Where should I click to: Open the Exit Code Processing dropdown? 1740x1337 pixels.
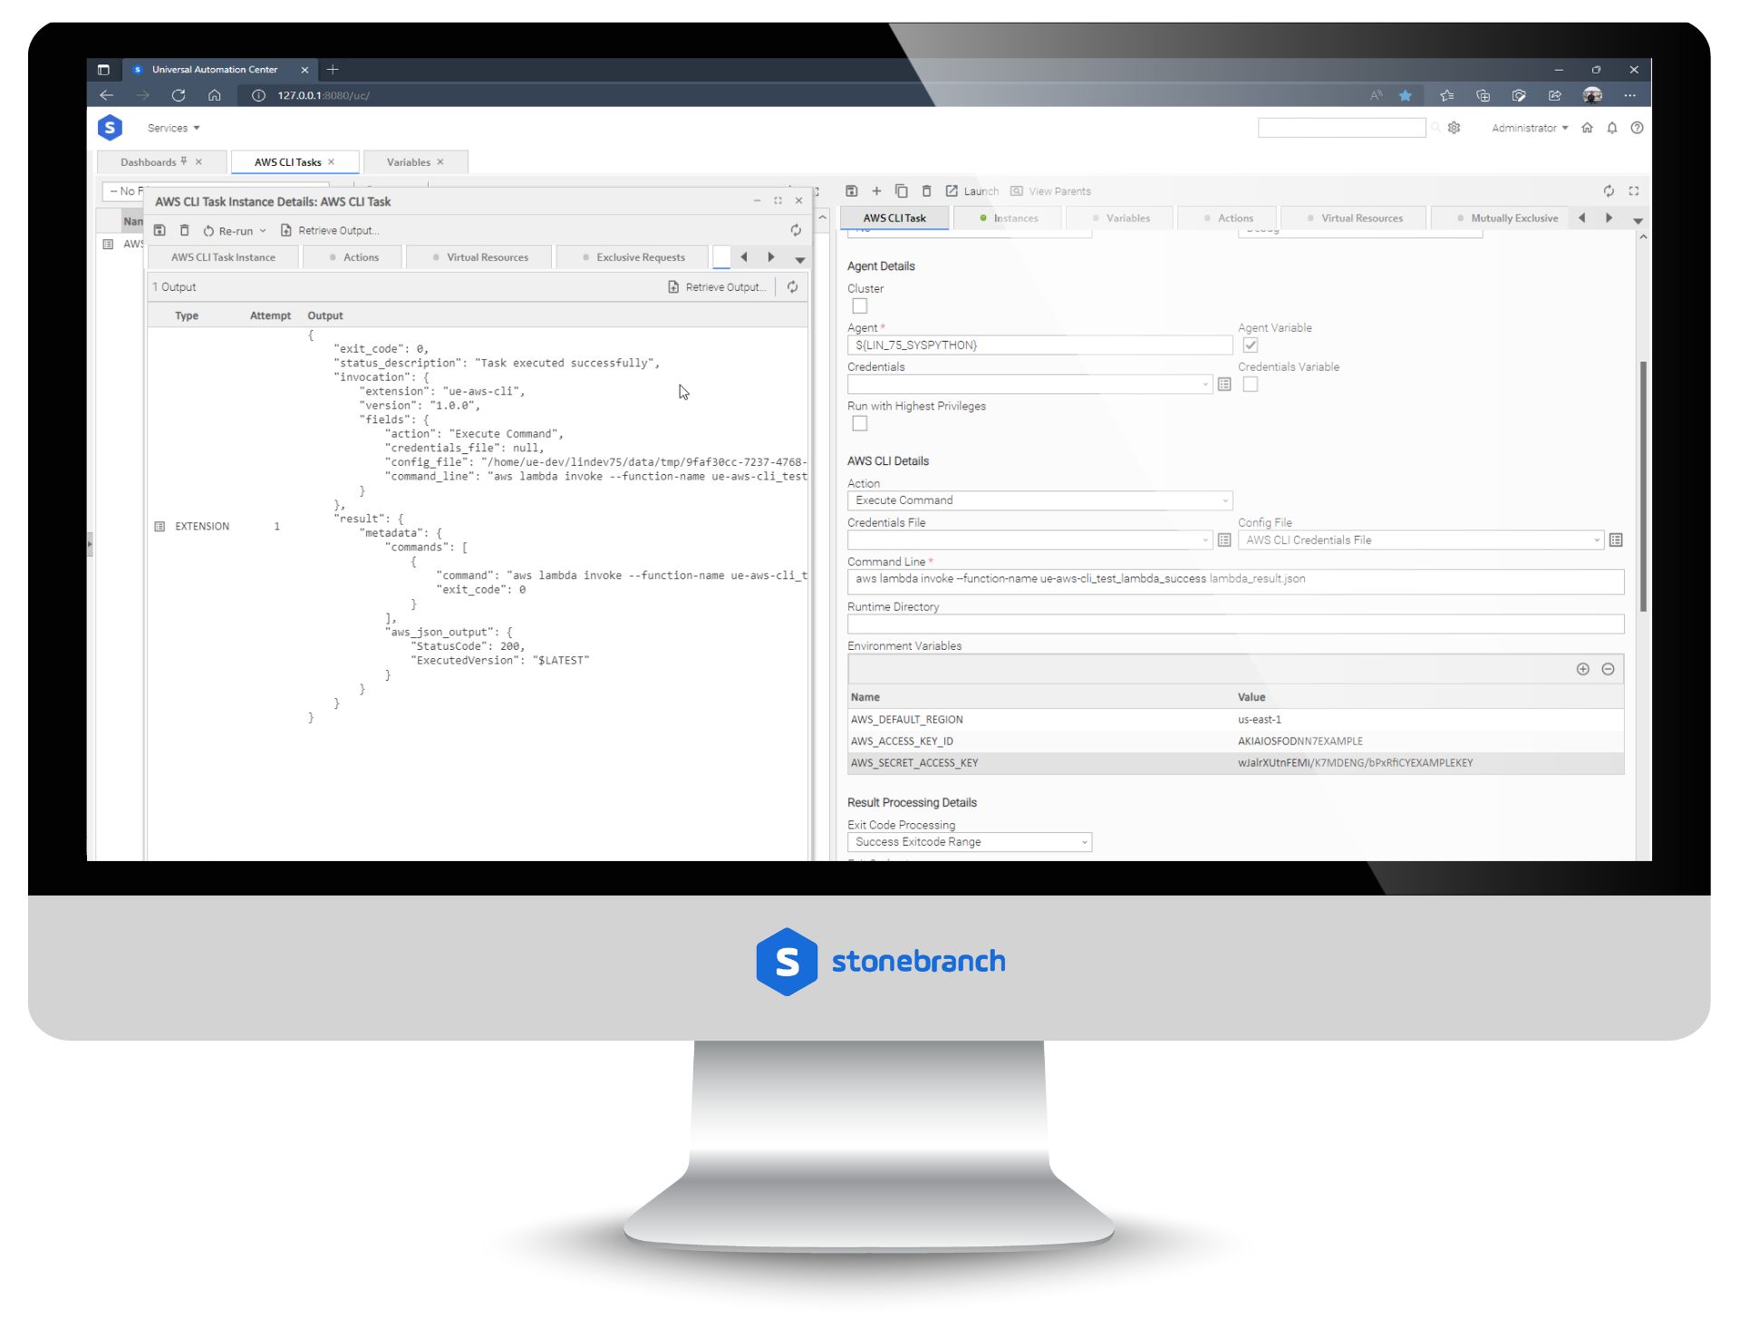(x=1084, y=840)
